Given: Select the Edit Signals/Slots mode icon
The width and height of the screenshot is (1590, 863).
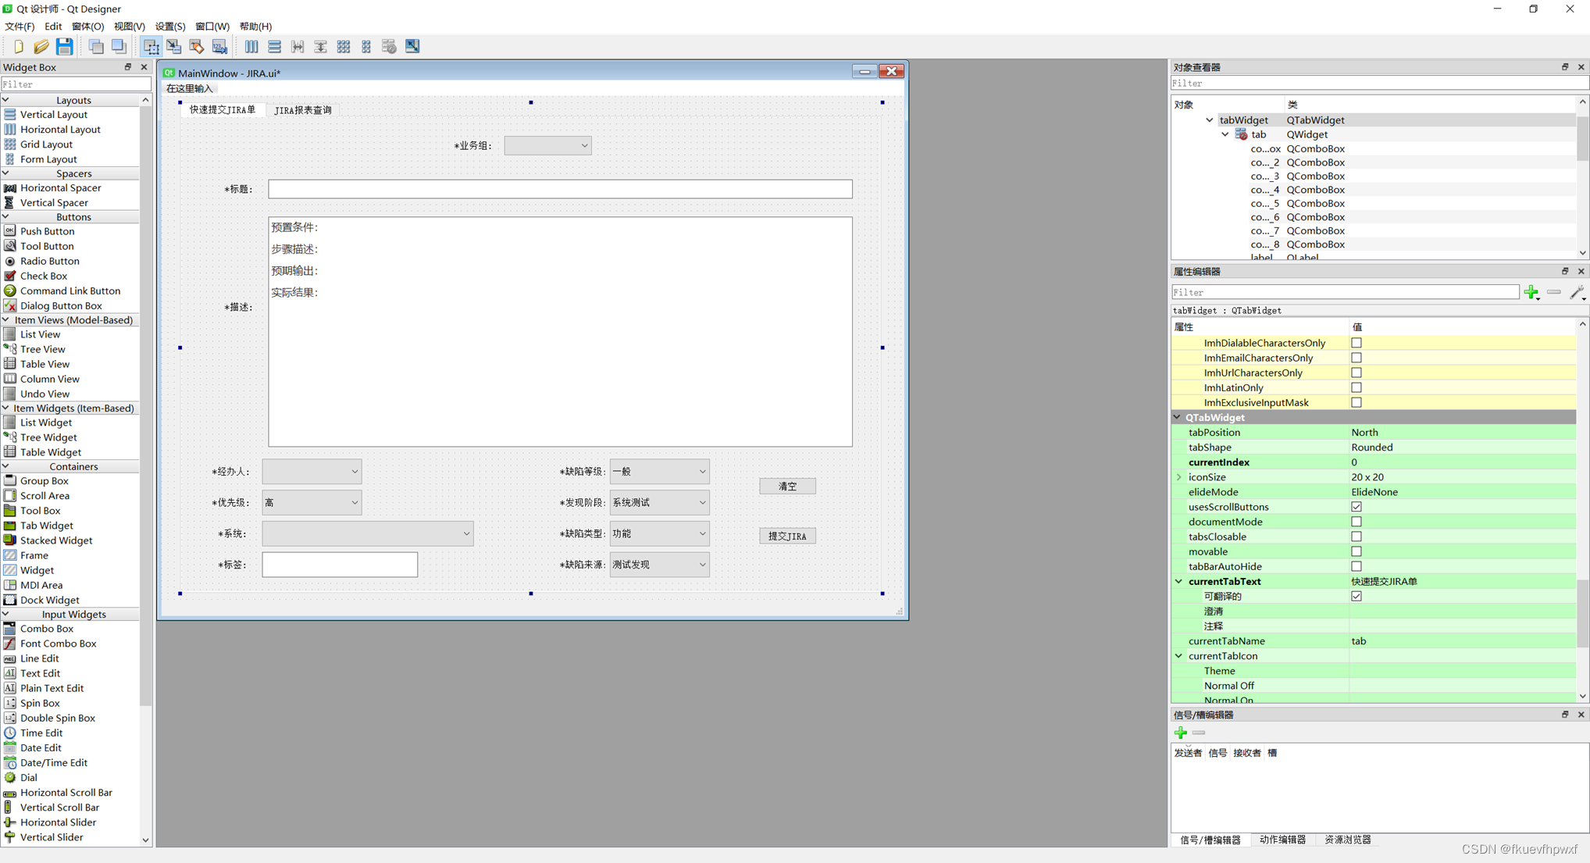Looking at the screenshot, I should tap(173, 47).
